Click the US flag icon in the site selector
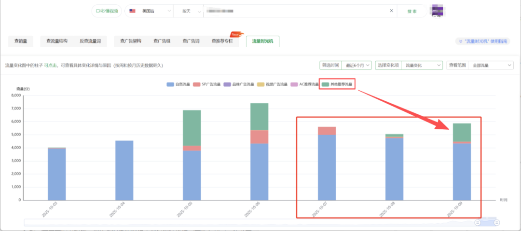 click(x=132, y=11)
